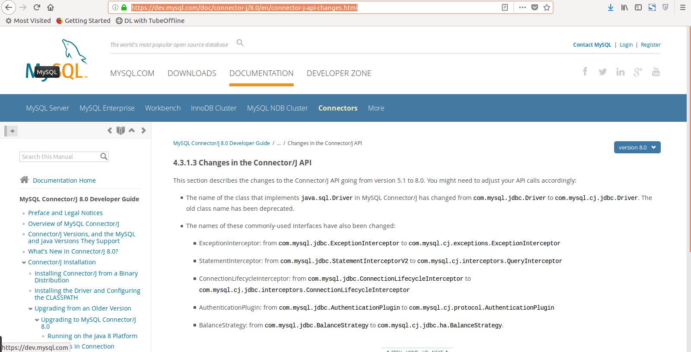The image size is (691, 352).
Task: Open page actions three-dots menu
Action: [523, 7]
